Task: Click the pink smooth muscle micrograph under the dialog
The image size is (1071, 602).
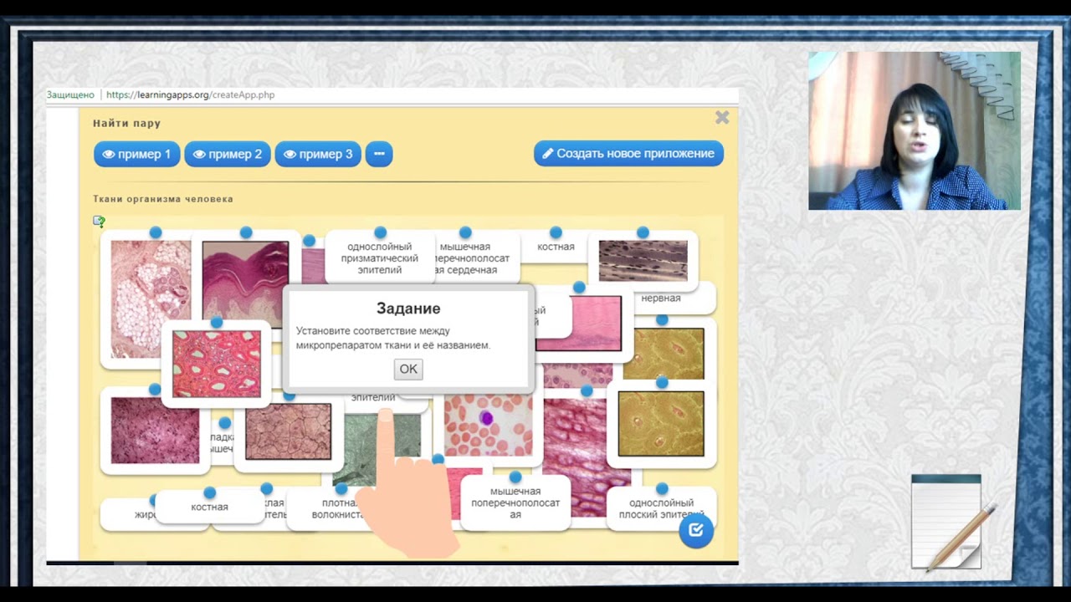Action: point(579,324)
